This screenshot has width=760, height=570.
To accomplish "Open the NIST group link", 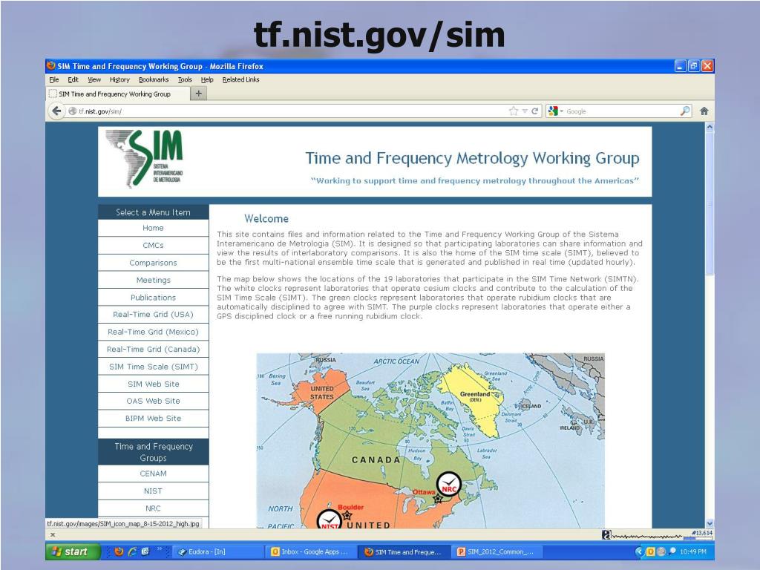I will point(153,491).
